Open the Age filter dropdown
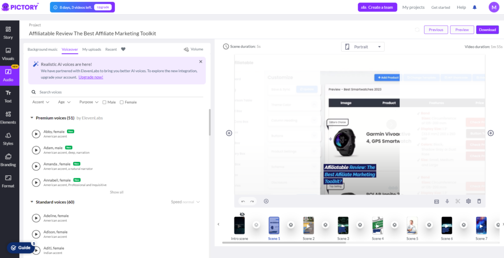The image size is (504, 258). [x=64, y=102]
